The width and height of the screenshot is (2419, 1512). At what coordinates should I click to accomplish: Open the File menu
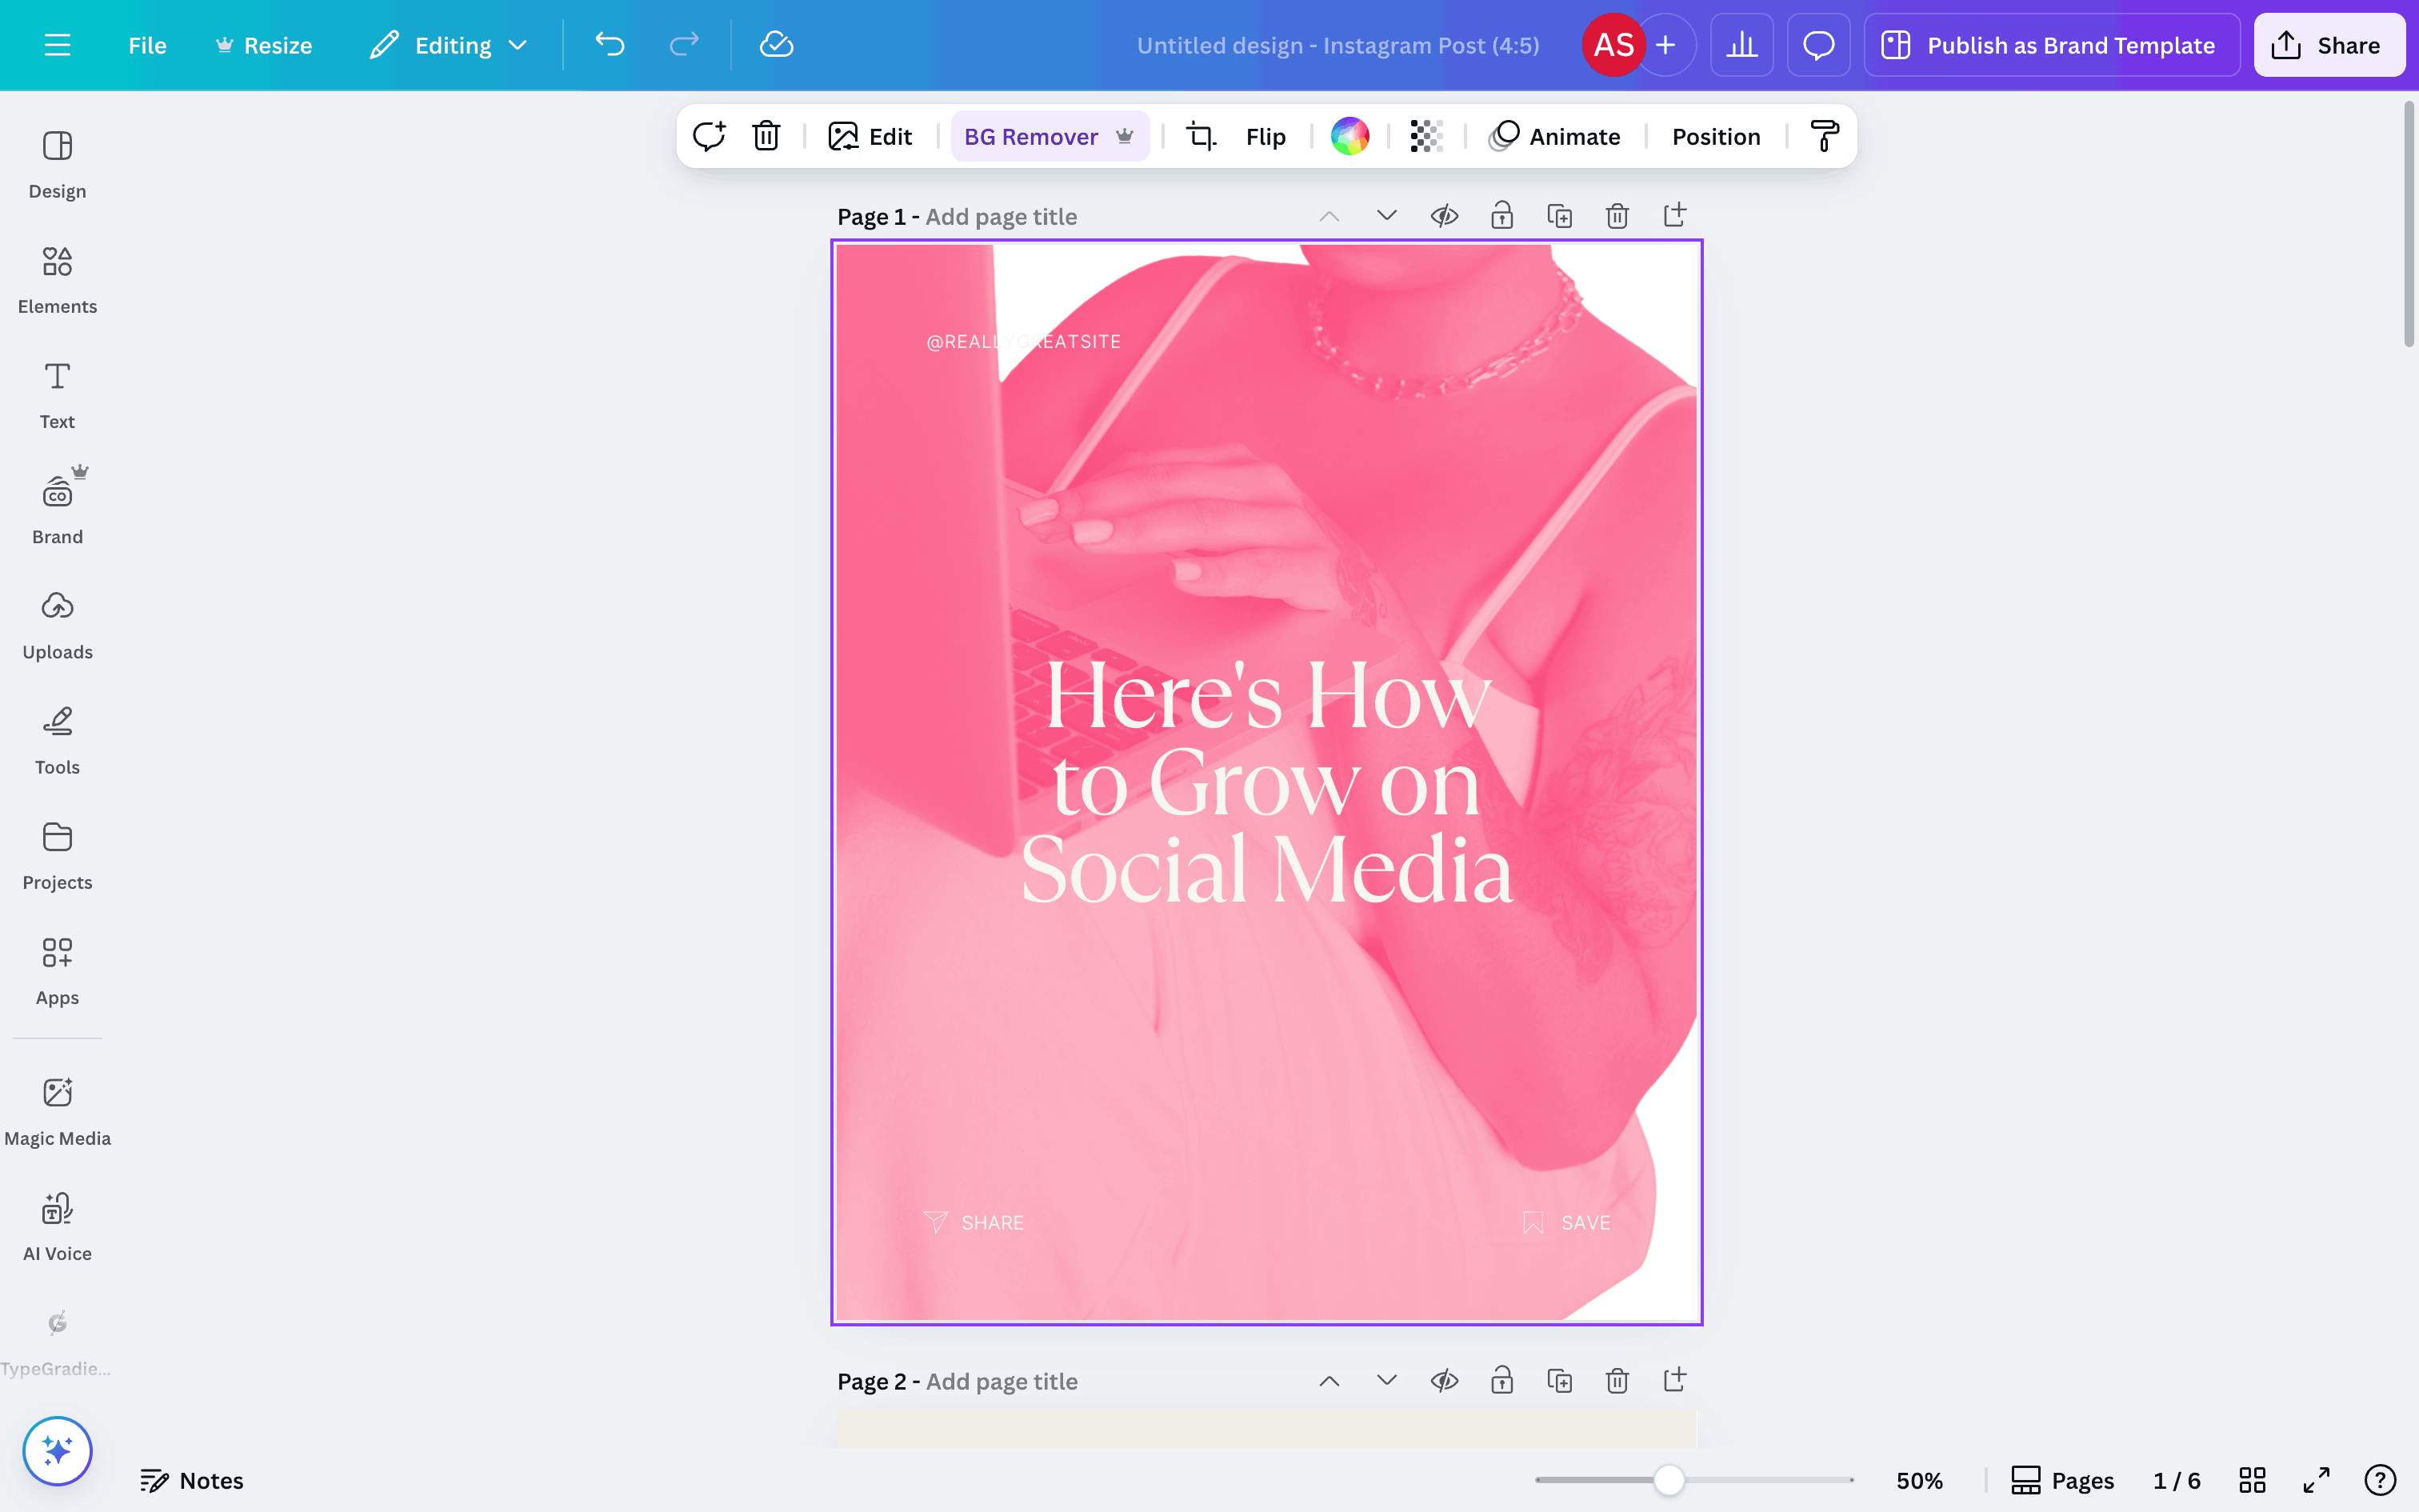point(147,45)
